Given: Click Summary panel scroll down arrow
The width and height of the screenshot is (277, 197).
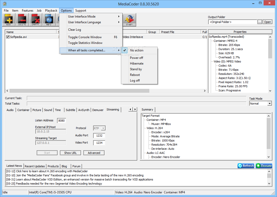Looking at the screenshot, I should point(269,157).
